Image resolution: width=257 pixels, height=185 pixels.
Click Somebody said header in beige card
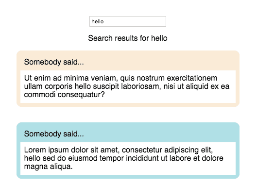click(x=54, y=62)
